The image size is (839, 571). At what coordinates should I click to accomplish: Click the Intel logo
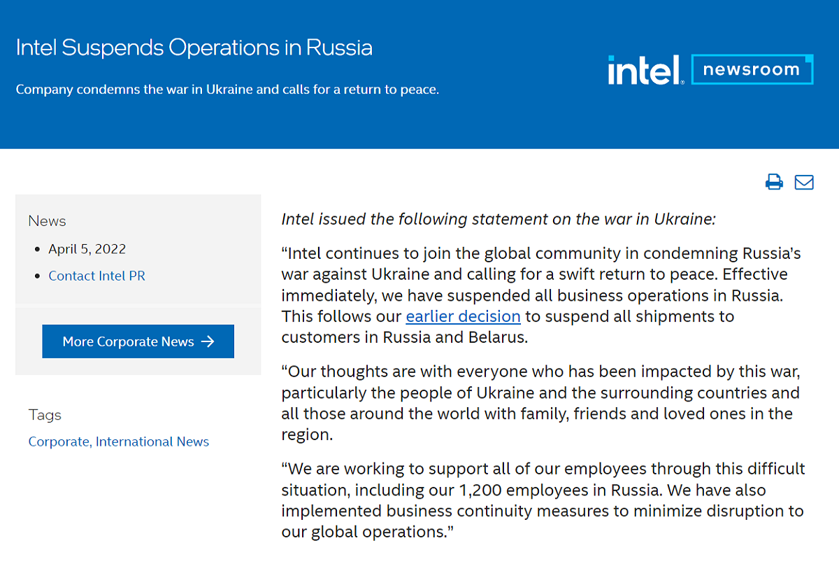(x=646, y=69)
